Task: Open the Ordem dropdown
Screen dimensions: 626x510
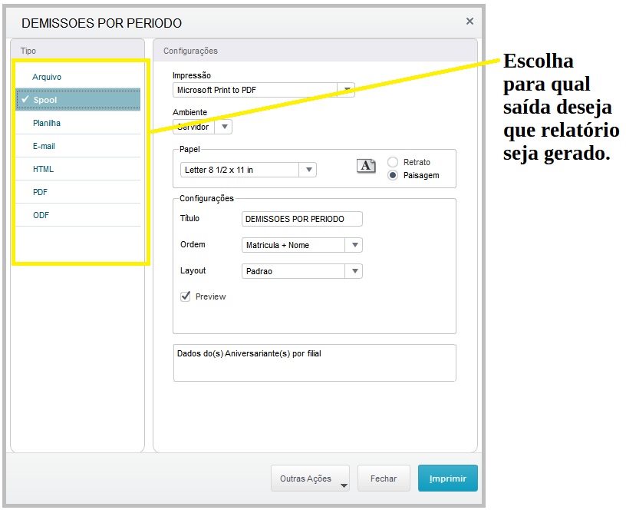Action: click(354, 245)
